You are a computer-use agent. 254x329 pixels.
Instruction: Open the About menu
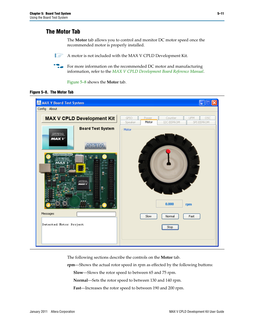coord(53,109)
